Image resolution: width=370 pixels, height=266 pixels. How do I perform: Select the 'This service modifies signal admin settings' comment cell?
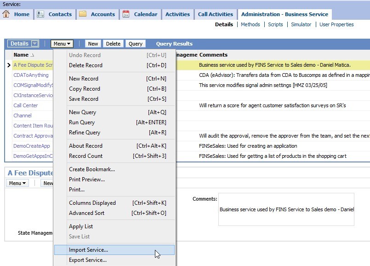pyautogui.click(x=263, y=85)
